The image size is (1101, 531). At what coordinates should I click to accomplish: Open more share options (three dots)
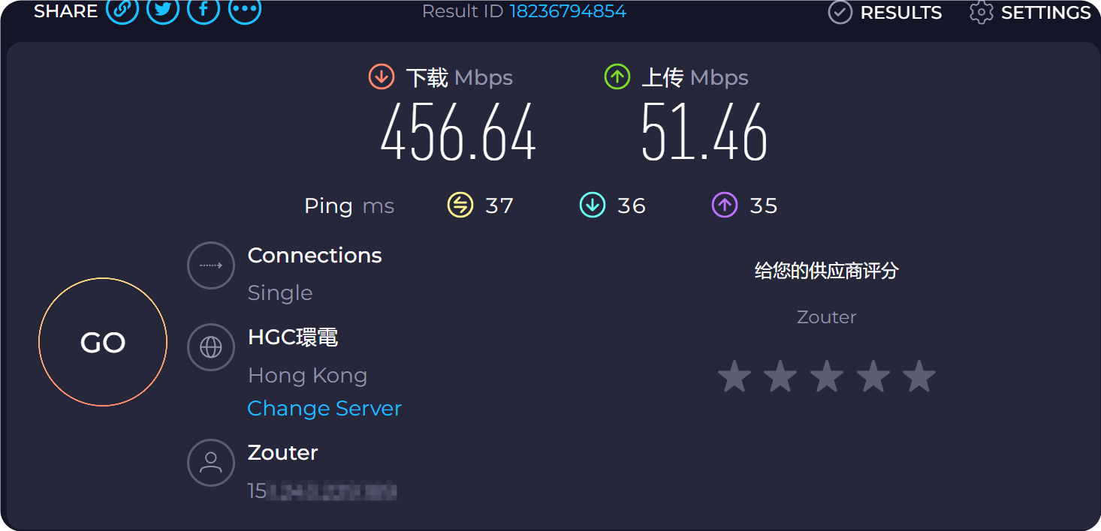click(x=245, y=10)
